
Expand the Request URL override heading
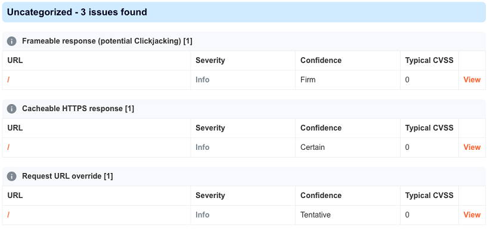point(67,177)
